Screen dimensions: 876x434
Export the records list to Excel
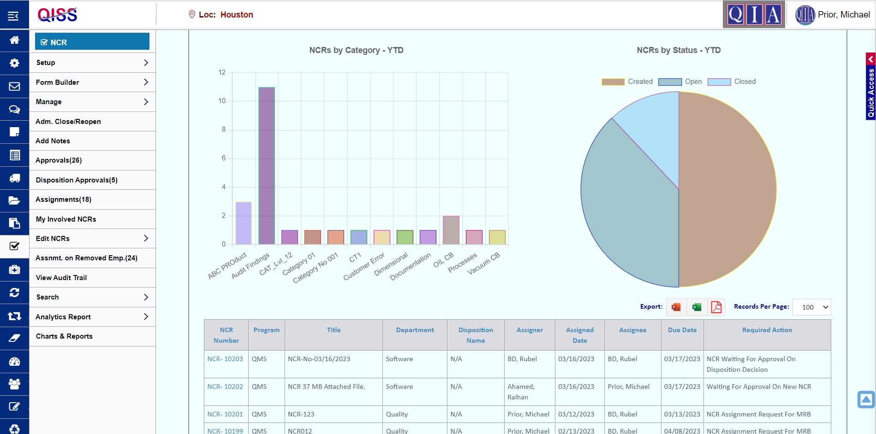(x=696, y=306)
